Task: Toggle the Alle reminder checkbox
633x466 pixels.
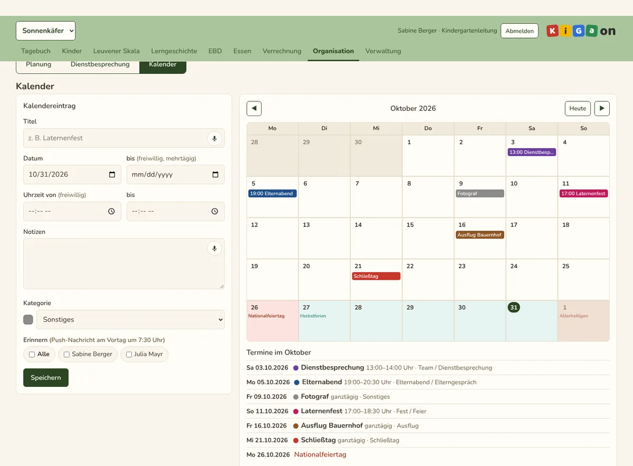Action: pyautogui.click(x=32, y=355)
